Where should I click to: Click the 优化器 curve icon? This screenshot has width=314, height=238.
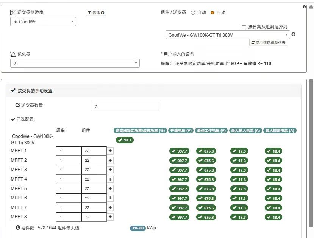coord(13,54)
